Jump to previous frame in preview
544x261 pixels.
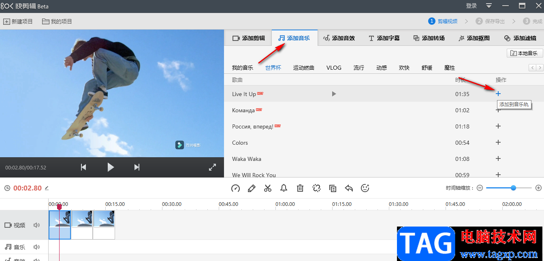[83, 167]
